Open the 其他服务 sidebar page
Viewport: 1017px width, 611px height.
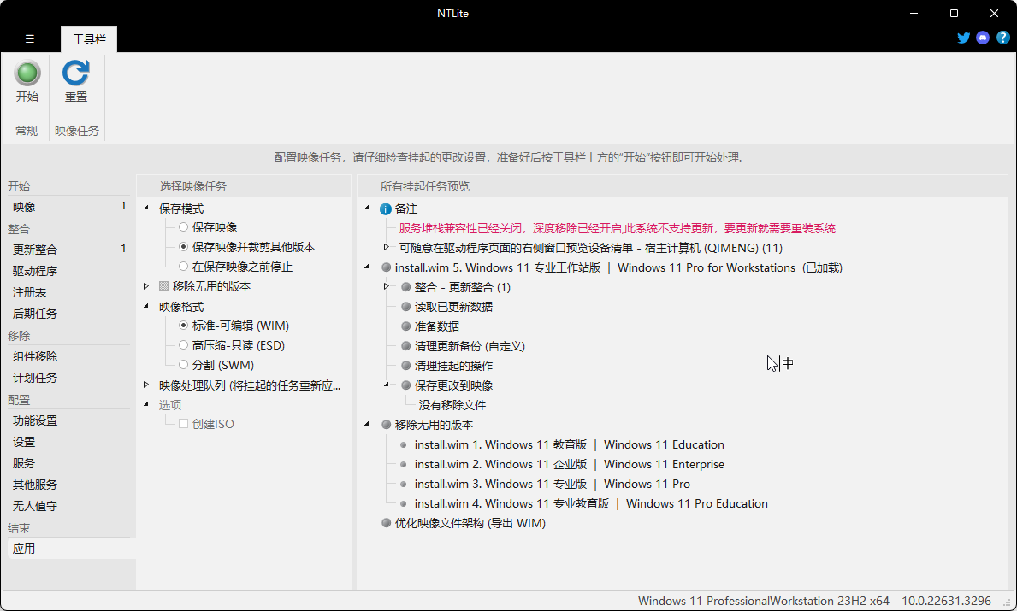pyautogui.click(x=68, y=485)
